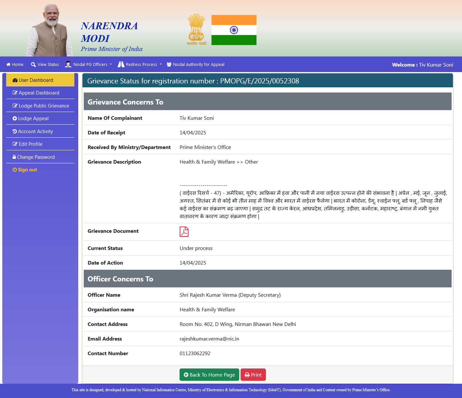Click the Organisation name value Health & Family Welfare
This screenshot has width=462, height=398.
click(x=207, y=310)
